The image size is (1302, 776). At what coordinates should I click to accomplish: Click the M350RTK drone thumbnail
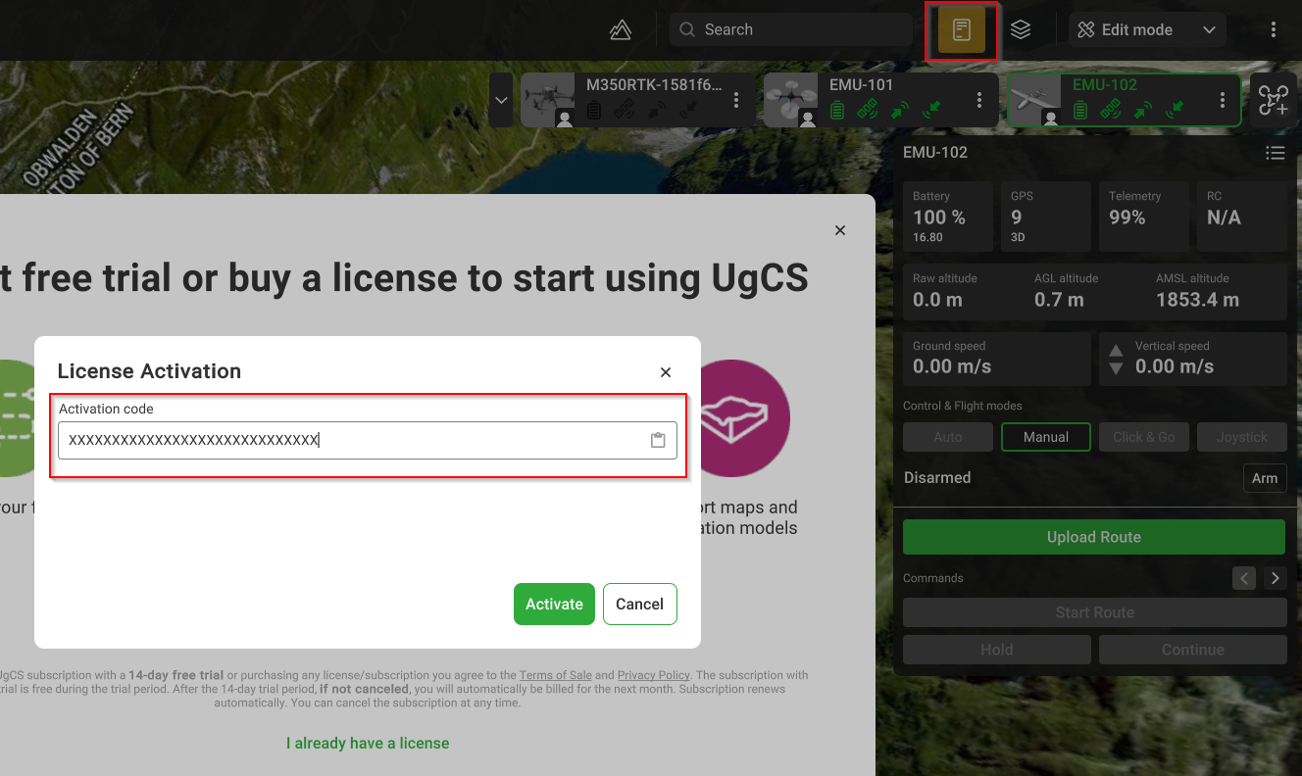547,100
